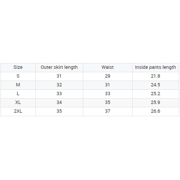
Task: Select the M size row label
Action: click(x=18, y=85)
